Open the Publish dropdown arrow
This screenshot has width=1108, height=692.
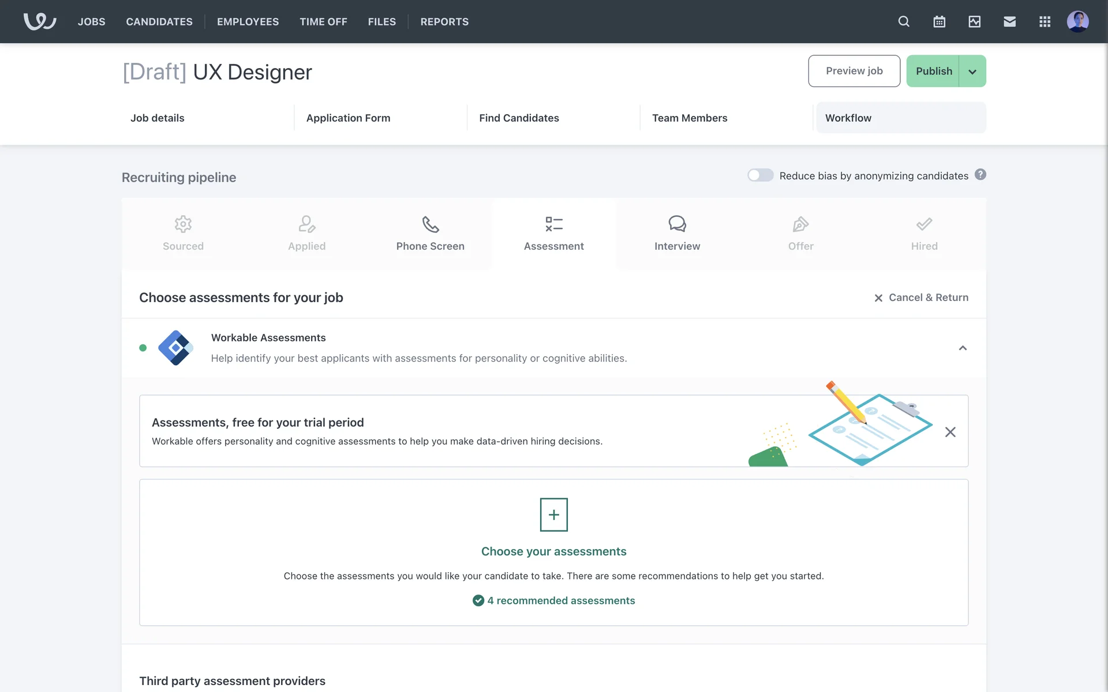972,72
